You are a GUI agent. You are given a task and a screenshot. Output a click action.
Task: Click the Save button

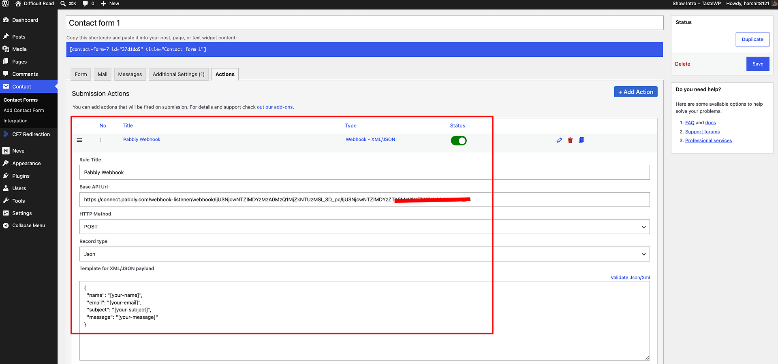pos(758,64)
